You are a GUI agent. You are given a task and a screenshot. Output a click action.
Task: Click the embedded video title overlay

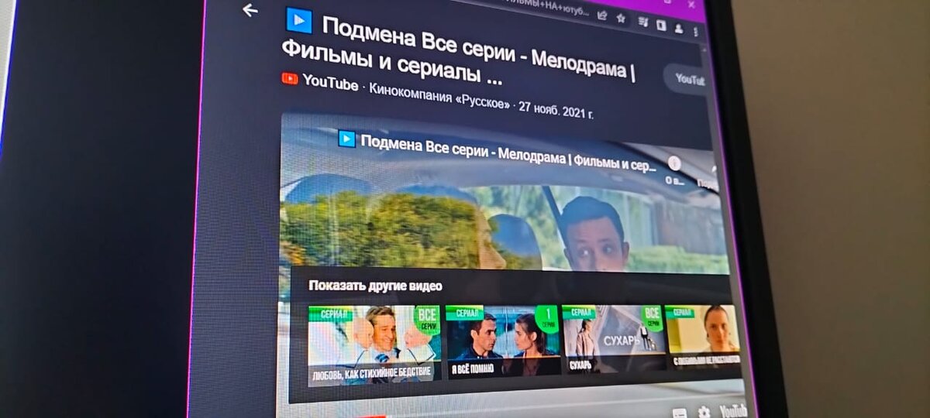(508, 153)
